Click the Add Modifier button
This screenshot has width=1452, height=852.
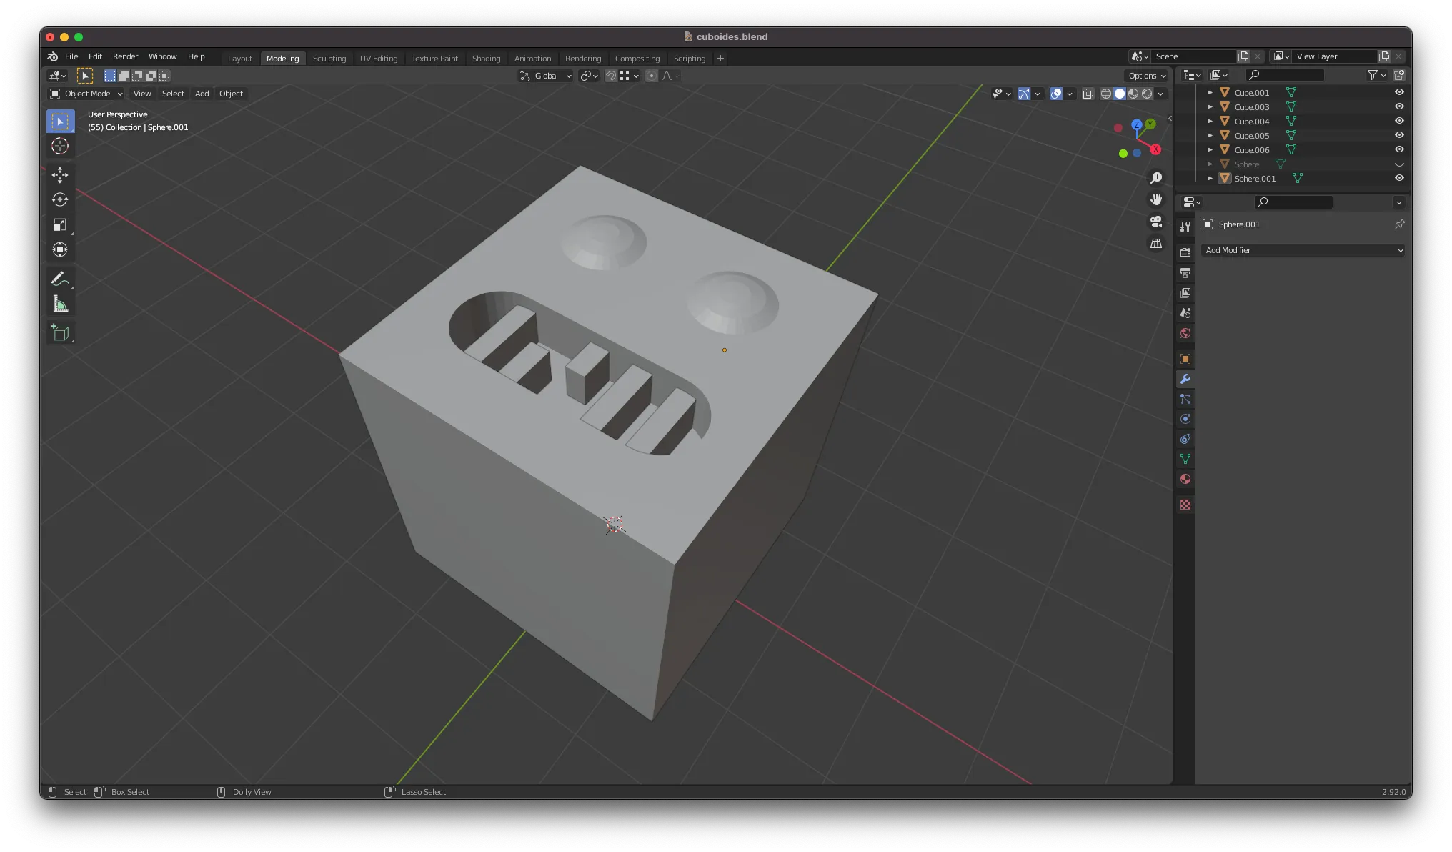tap(1303, 250)
